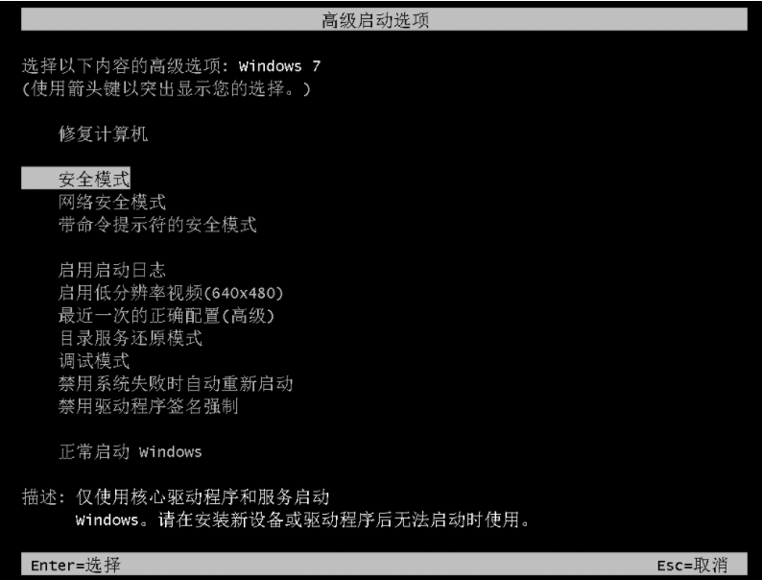The height and width of the screenshot is (580, 762).
Task: Choose the highlighted 安全模式 entry
Action: pyautogui.click(x=76, y=179)
